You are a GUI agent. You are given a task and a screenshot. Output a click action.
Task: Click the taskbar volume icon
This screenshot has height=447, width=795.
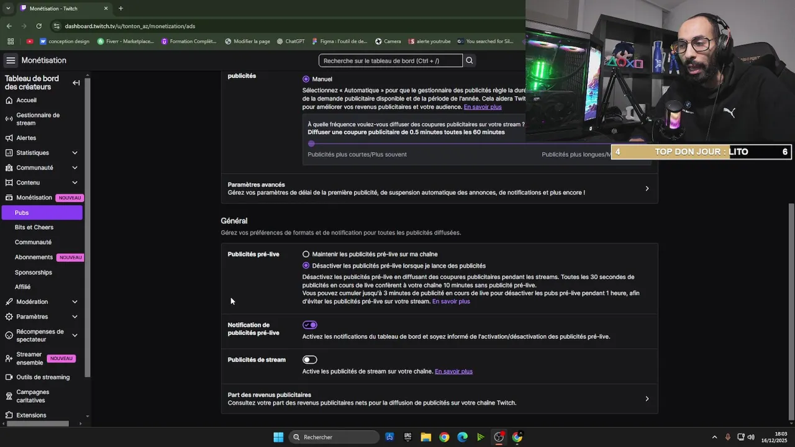click(751, 437)
